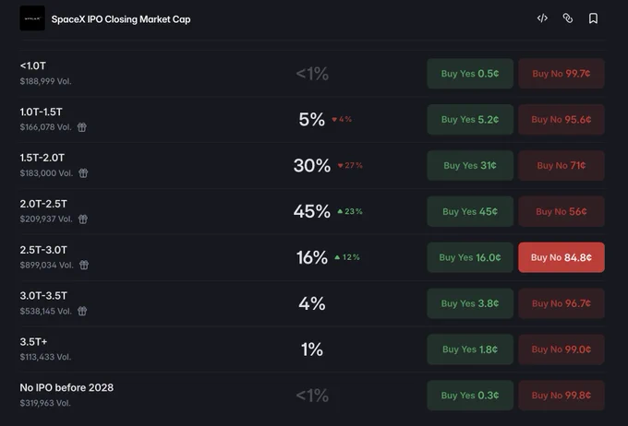This screenshot has height=426, width=628.
Task: Buy Yes 0.3¢ for No IPO before 2028
Action: pos(470,396)
